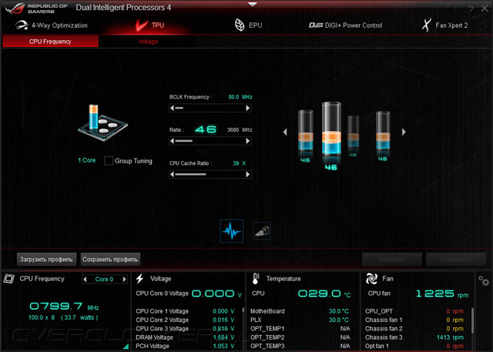
Task: Click the DIGI+ logo icon
Action: [x=316, y=25]
